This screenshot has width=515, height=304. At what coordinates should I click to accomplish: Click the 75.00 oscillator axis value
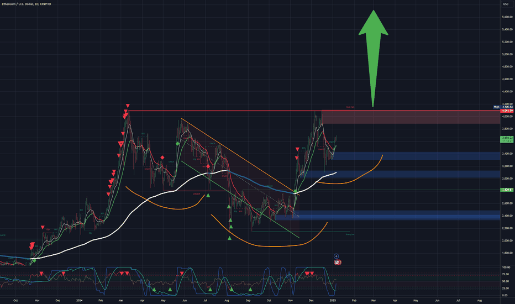coord(506,274)
